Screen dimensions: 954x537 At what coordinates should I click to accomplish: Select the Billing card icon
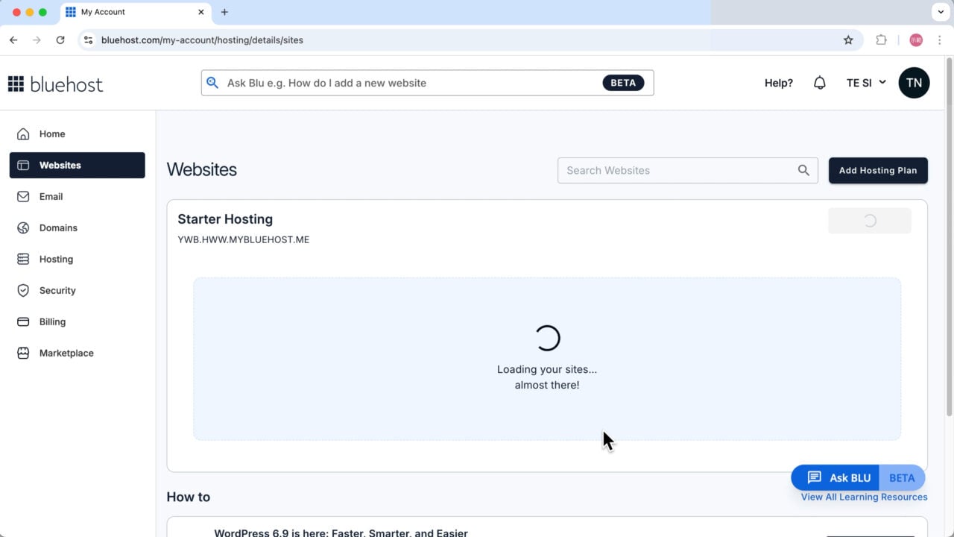tap(25, 321)
